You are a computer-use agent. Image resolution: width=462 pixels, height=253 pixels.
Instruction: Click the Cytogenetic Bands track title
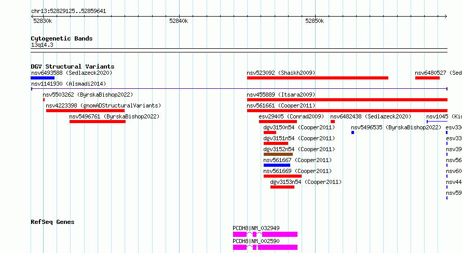(62, 38)
